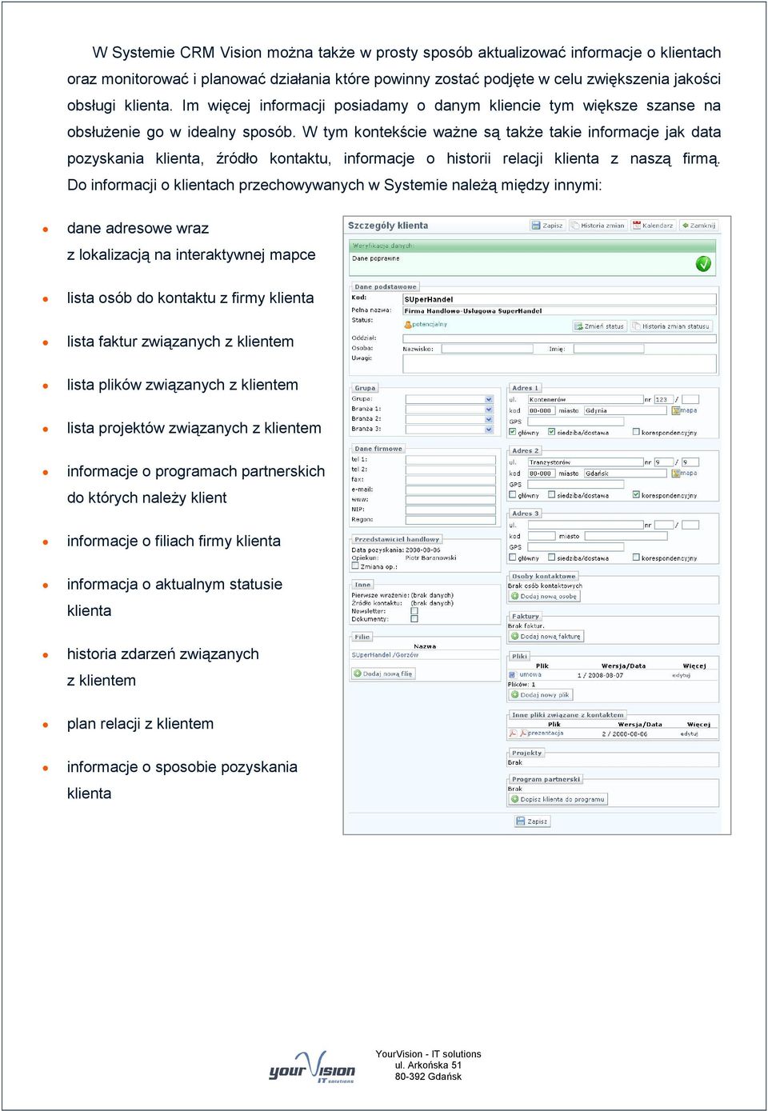Open the SUperHandel /Gorzów branch link
The width and height of the screenshot is (768, 1111).
click(x=385, y=655)
